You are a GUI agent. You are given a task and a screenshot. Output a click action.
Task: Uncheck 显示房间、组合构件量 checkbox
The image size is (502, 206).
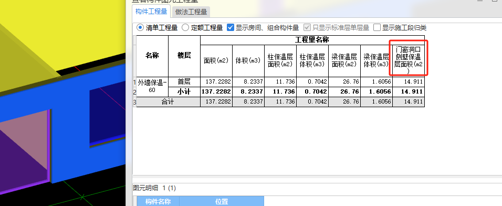[x=230, y=27]
